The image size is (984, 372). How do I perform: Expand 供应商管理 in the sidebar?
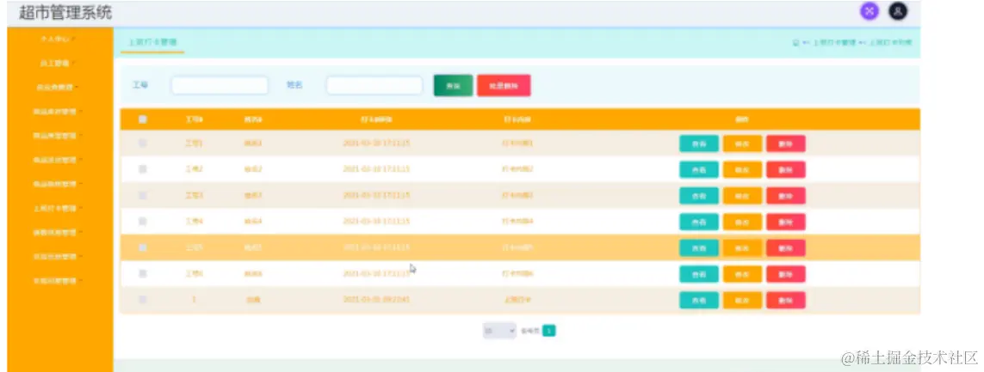pyautogui.click(x=57, y=87)
